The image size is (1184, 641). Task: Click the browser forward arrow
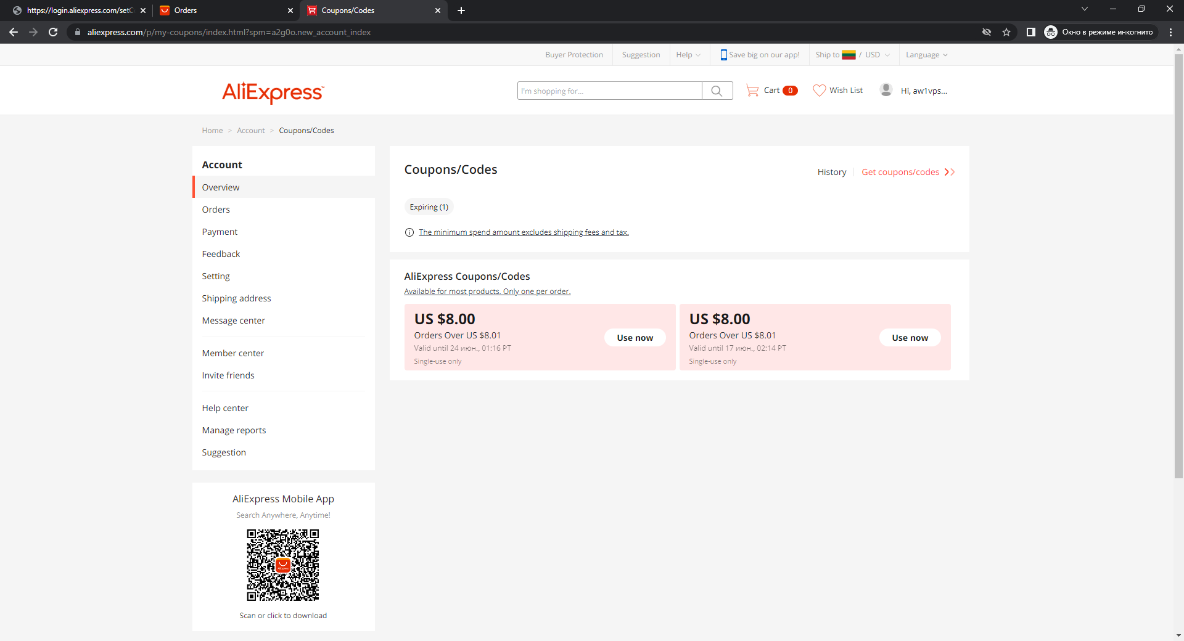click(33, 32)
